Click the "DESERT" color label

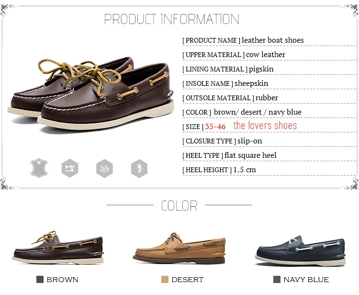point(188,280)
